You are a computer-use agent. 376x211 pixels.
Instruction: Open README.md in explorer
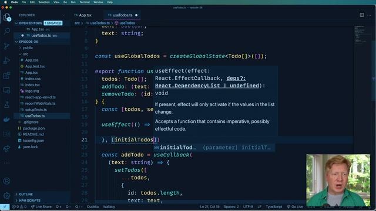tap(33, 134)
